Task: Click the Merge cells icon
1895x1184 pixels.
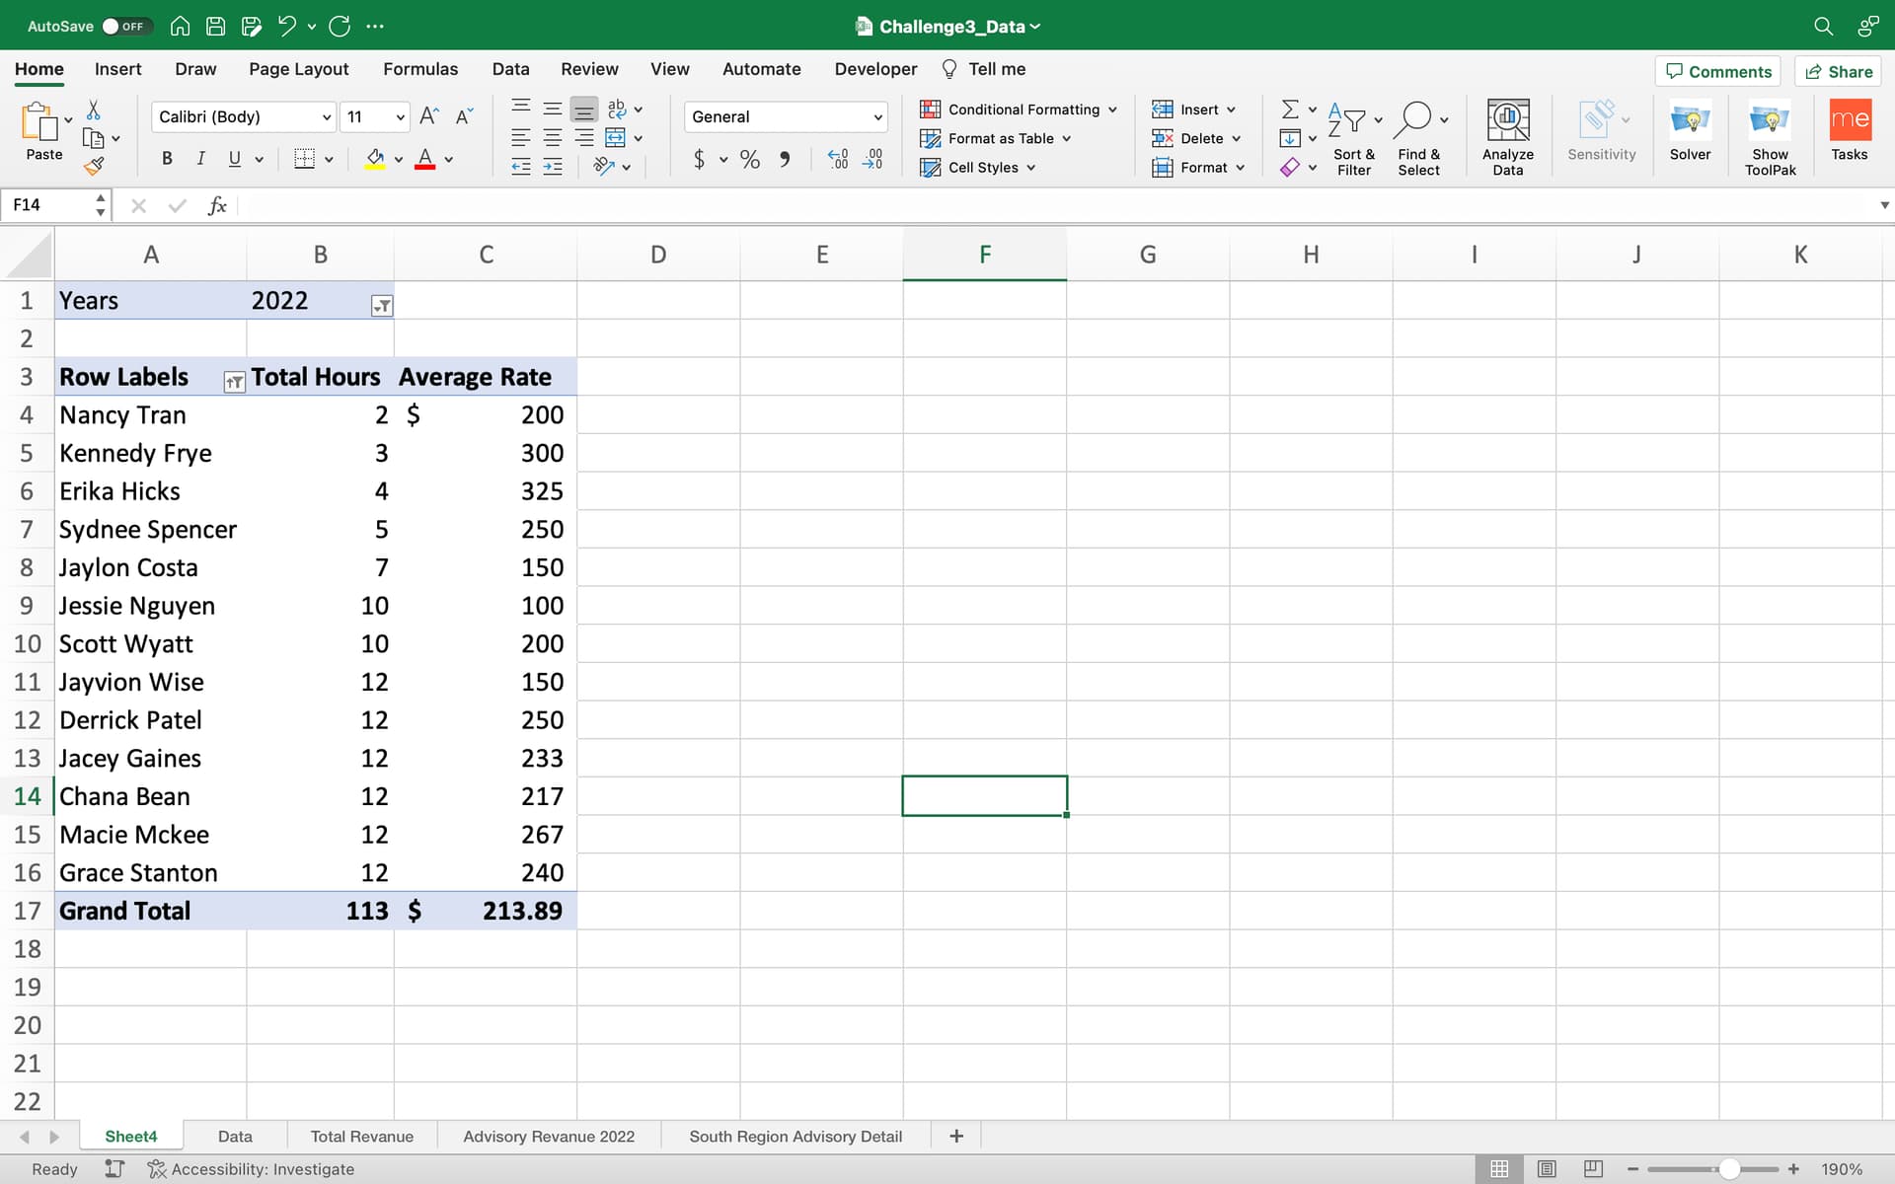Action: (x=615, y=138)
